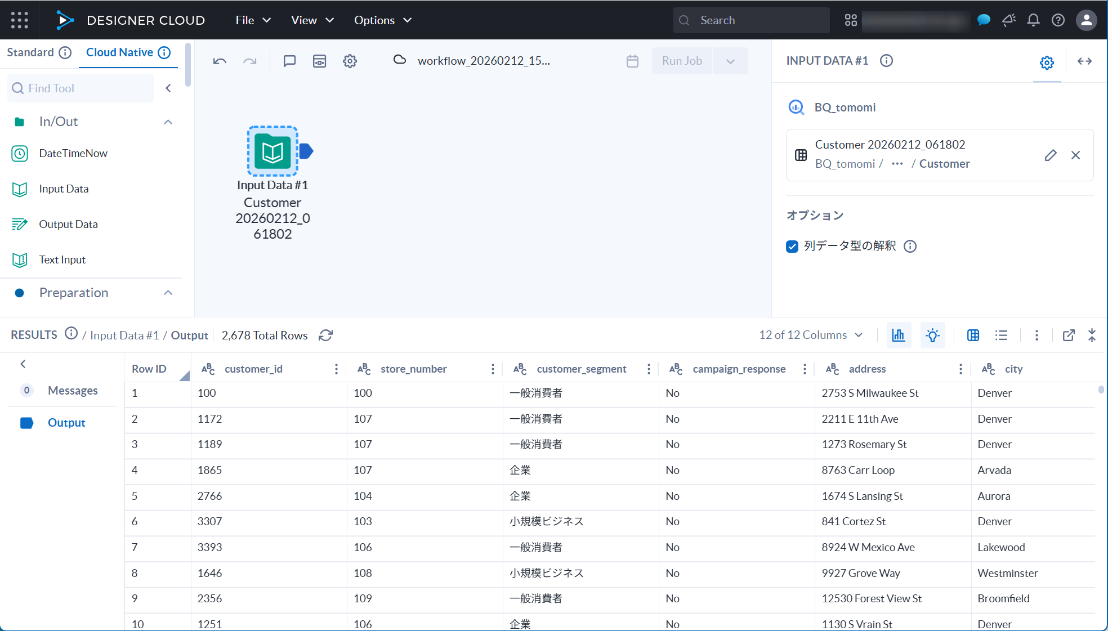Toggle data insights with the lightbulb icon

tap(932, 335)
